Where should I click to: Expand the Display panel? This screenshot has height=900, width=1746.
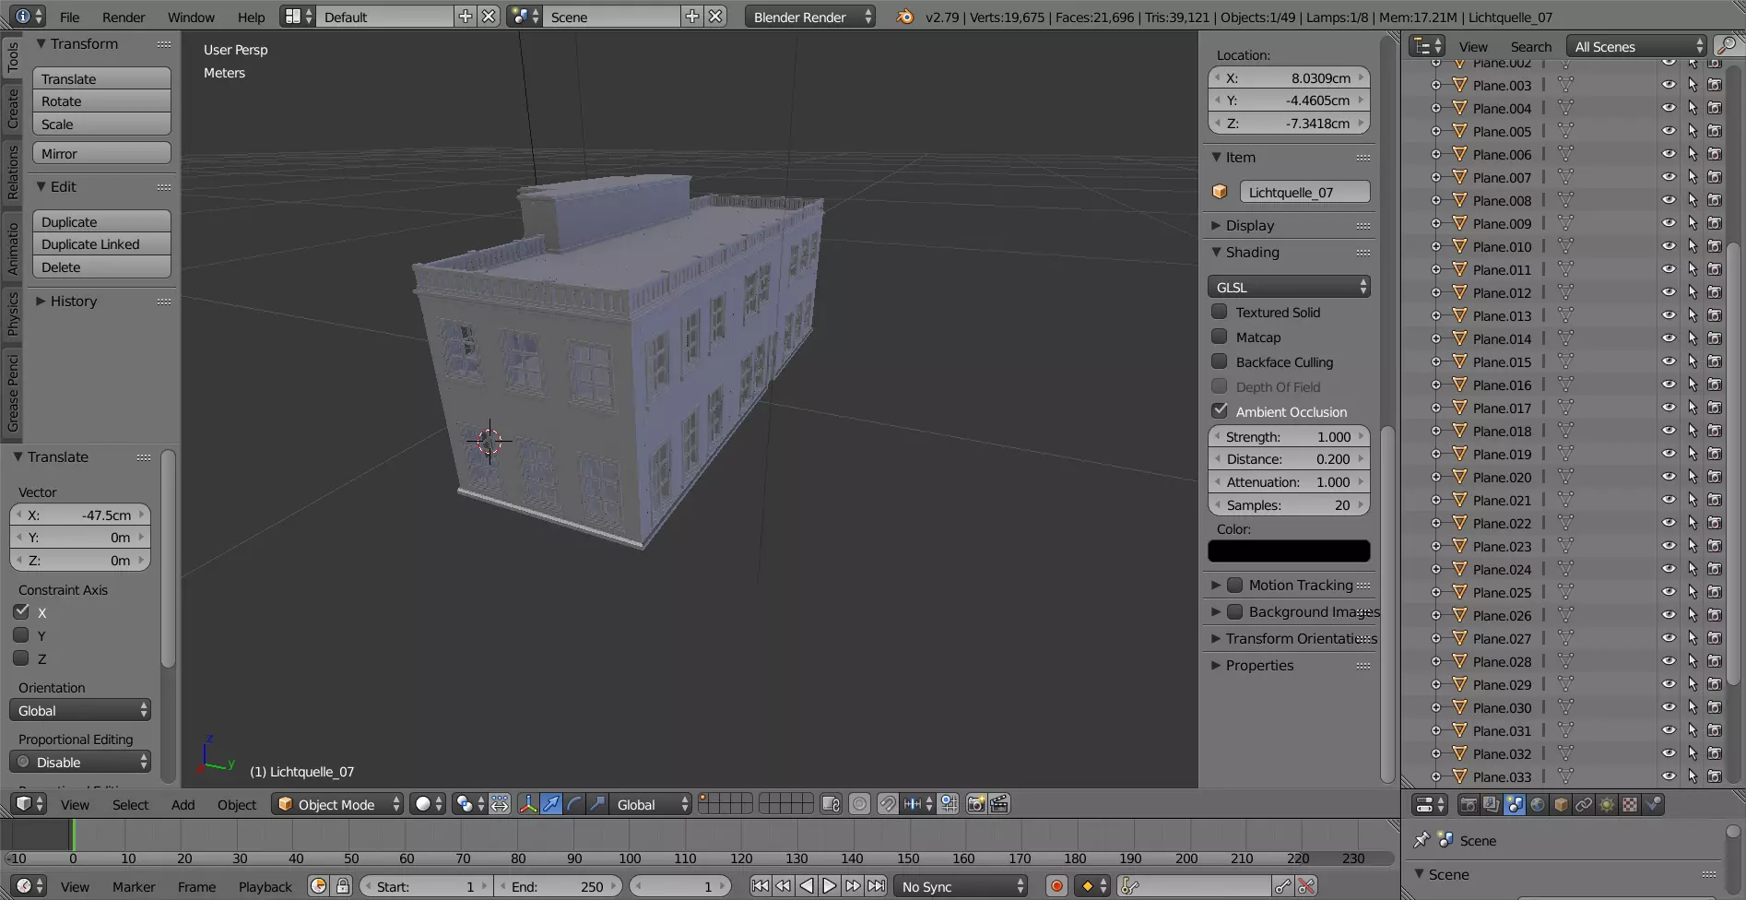point(1289,225)
